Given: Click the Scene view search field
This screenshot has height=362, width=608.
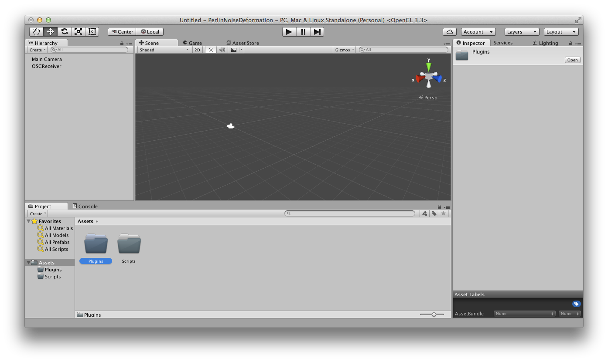Looking at the screenshot, I should click(403, 50).
